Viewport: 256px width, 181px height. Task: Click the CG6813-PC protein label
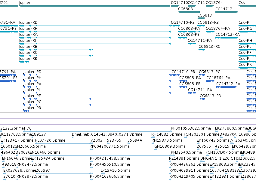click(x=209, y=72)
